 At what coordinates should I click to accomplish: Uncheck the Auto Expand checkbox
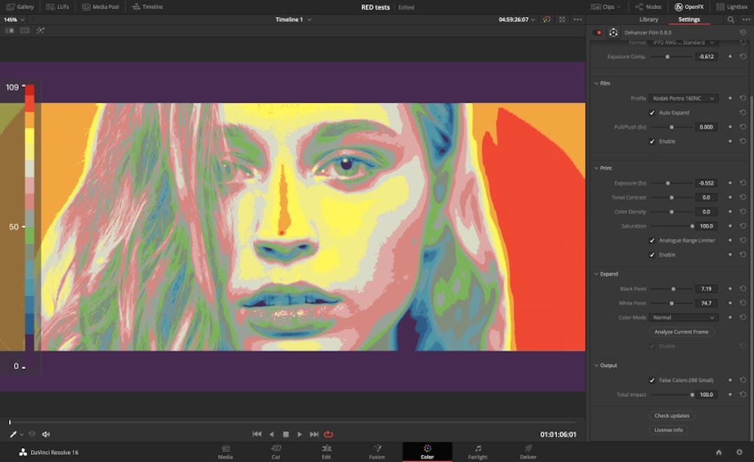652,113
